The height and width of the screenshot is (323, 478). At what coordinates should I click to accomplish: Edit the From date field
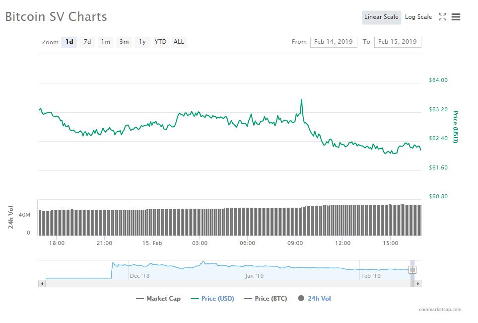334,42
